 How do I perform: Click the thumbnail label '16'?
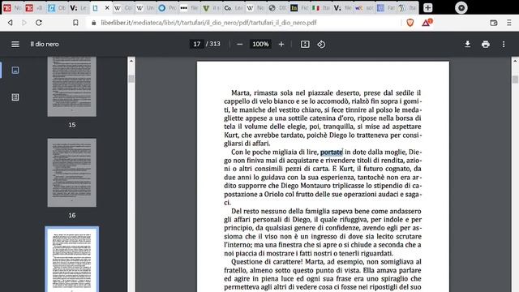point(72,215)
